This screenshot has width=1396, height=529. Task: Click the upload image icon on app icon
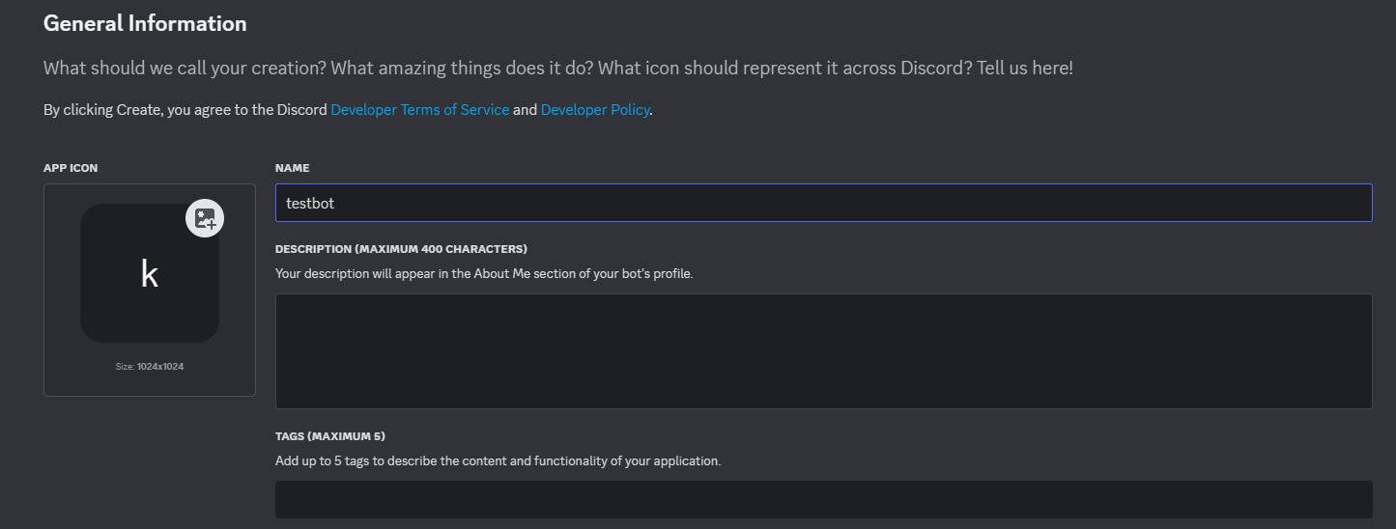tap(205, 218)
